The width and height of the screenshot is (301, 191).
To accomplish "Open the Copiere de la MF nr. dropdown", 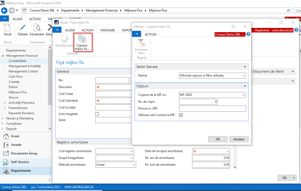I will click(243, 95).
